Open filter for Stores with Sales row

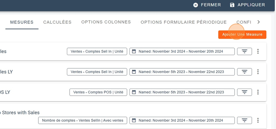(244, 120)
